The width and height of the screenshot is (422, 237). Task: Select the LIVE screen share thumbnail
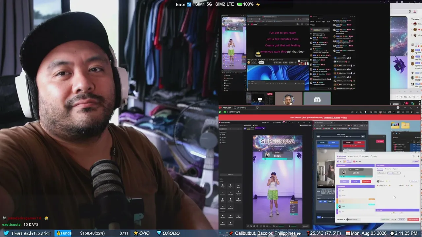tap(260, 99)
